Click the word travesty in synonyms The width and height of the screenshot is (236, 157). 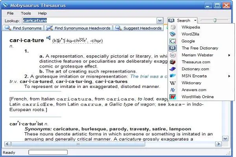[140, 129]
